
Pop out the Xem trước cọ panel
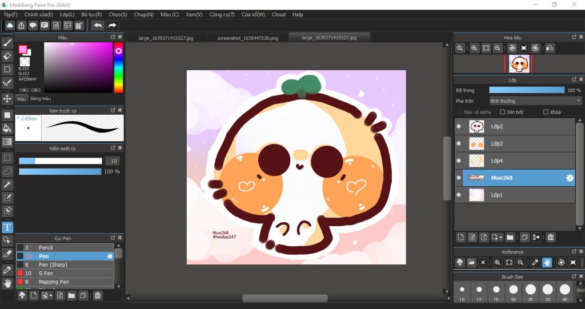coord(113,110)
